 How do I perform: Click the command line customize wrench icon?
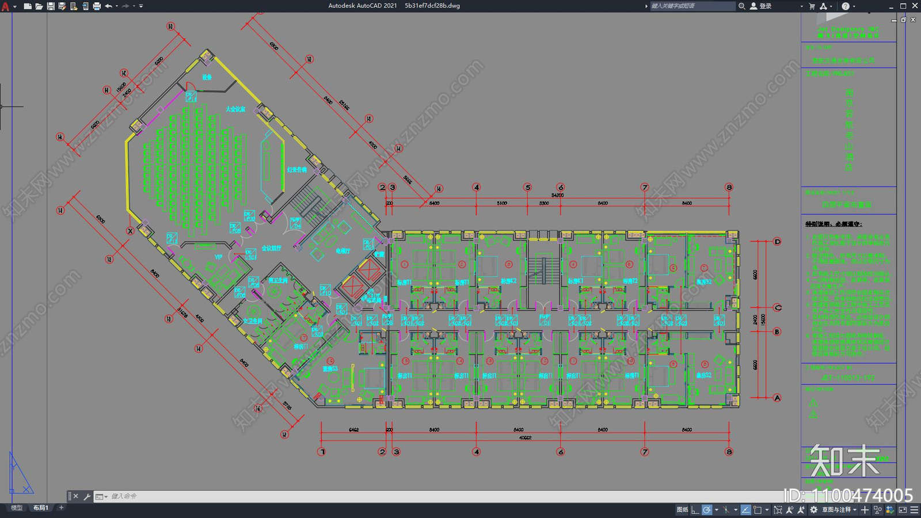point(87,496)
